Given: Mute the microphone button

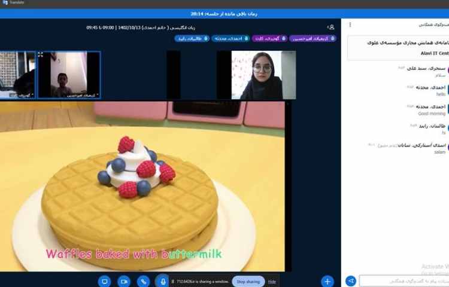Looking at the screenshot, I should click(x=162, y=281).
